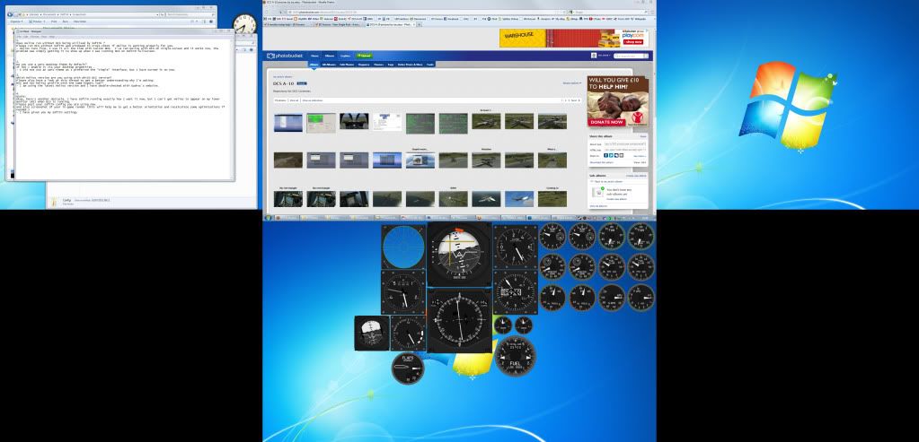Open the first album photo thumbnail
The width and height of the screenshot is (919, 442).
(x=287, y=121)
